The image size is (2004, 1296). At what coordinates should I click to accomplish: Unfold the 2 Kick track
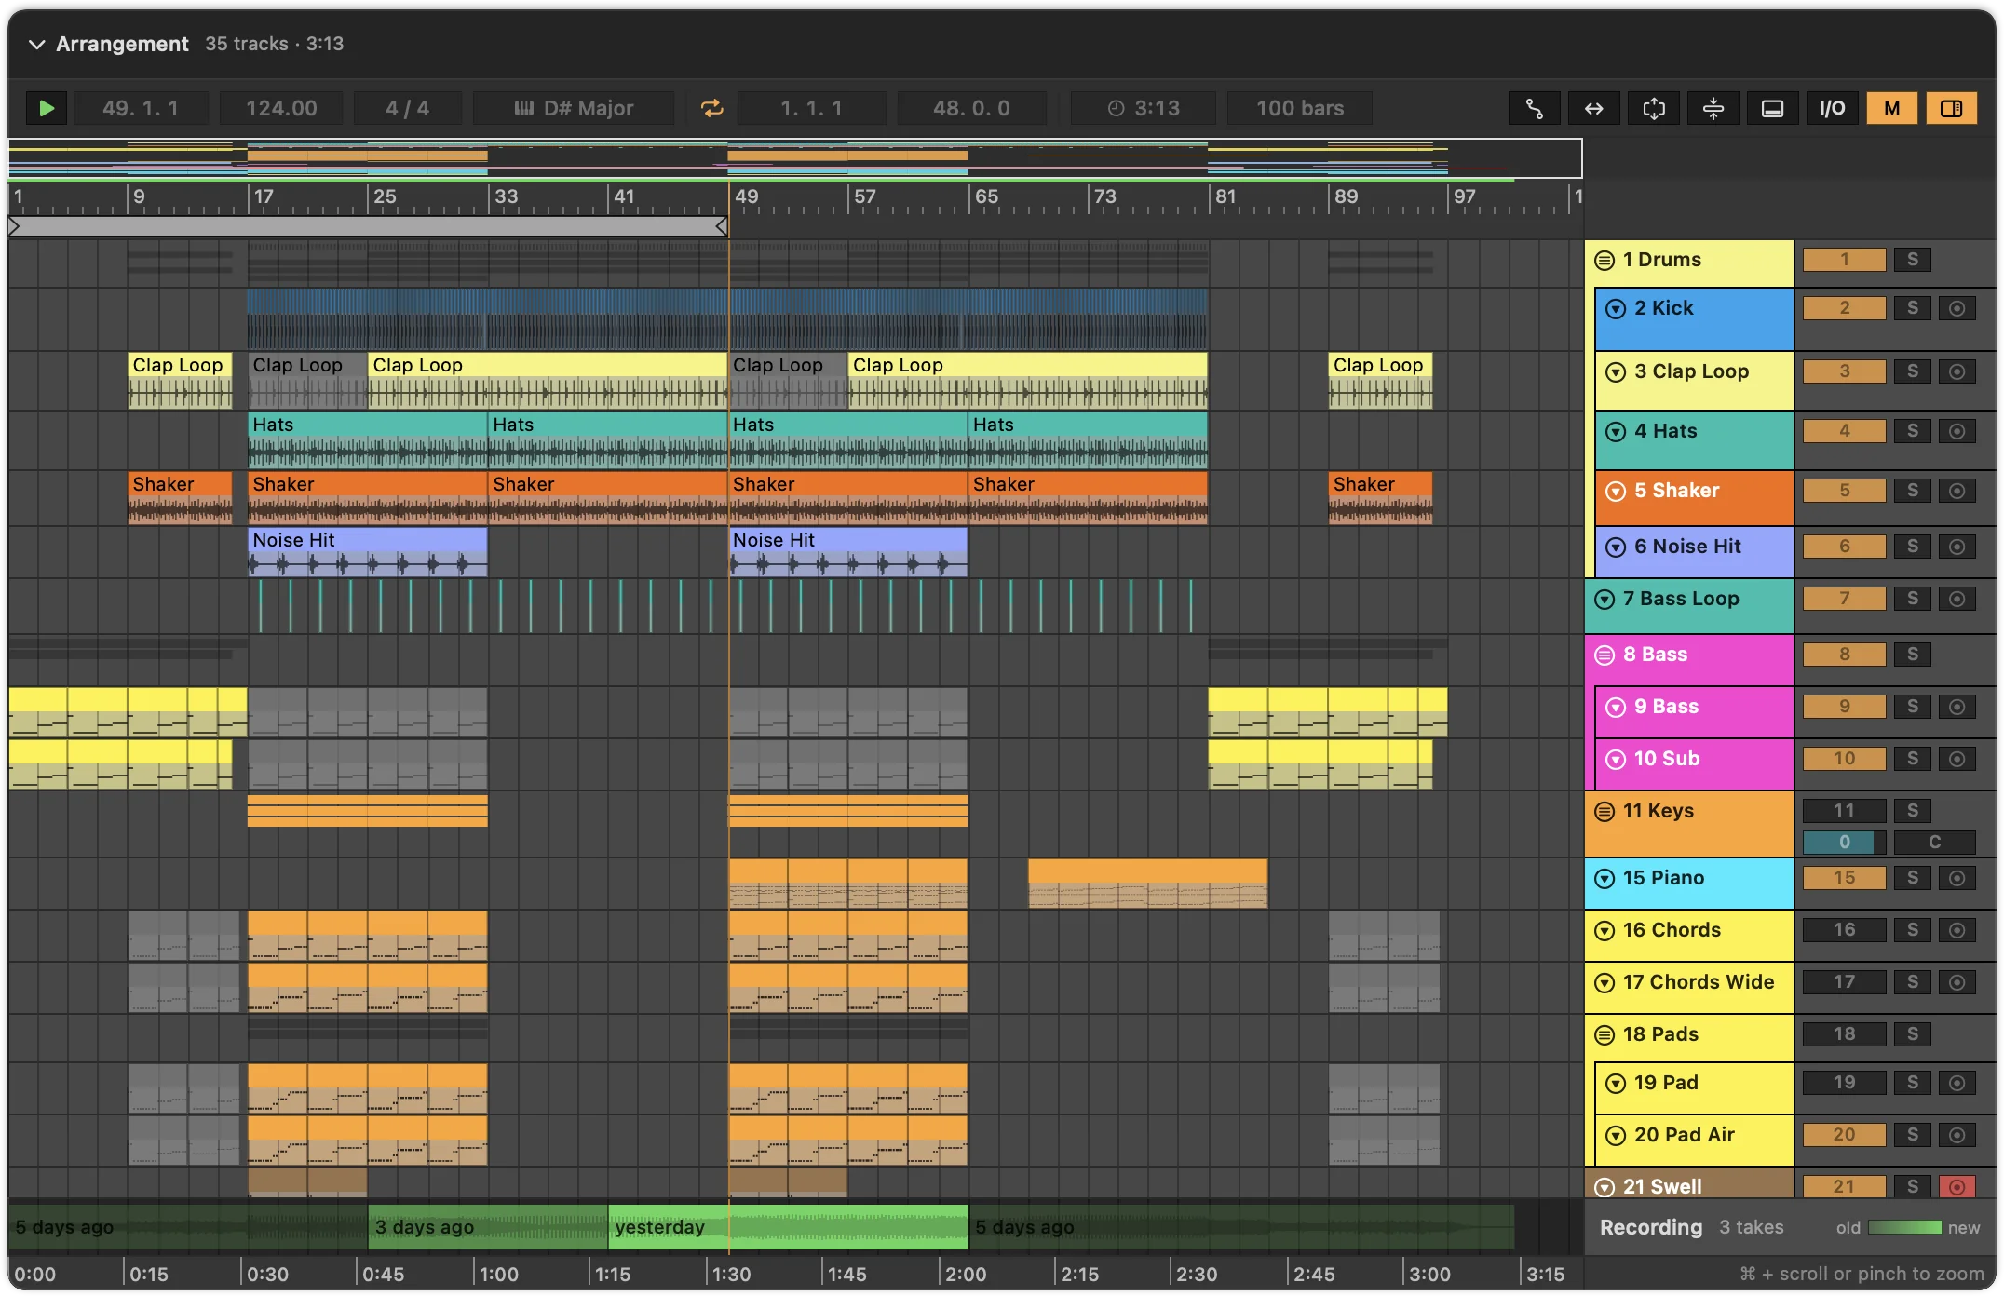[1616, 308]
